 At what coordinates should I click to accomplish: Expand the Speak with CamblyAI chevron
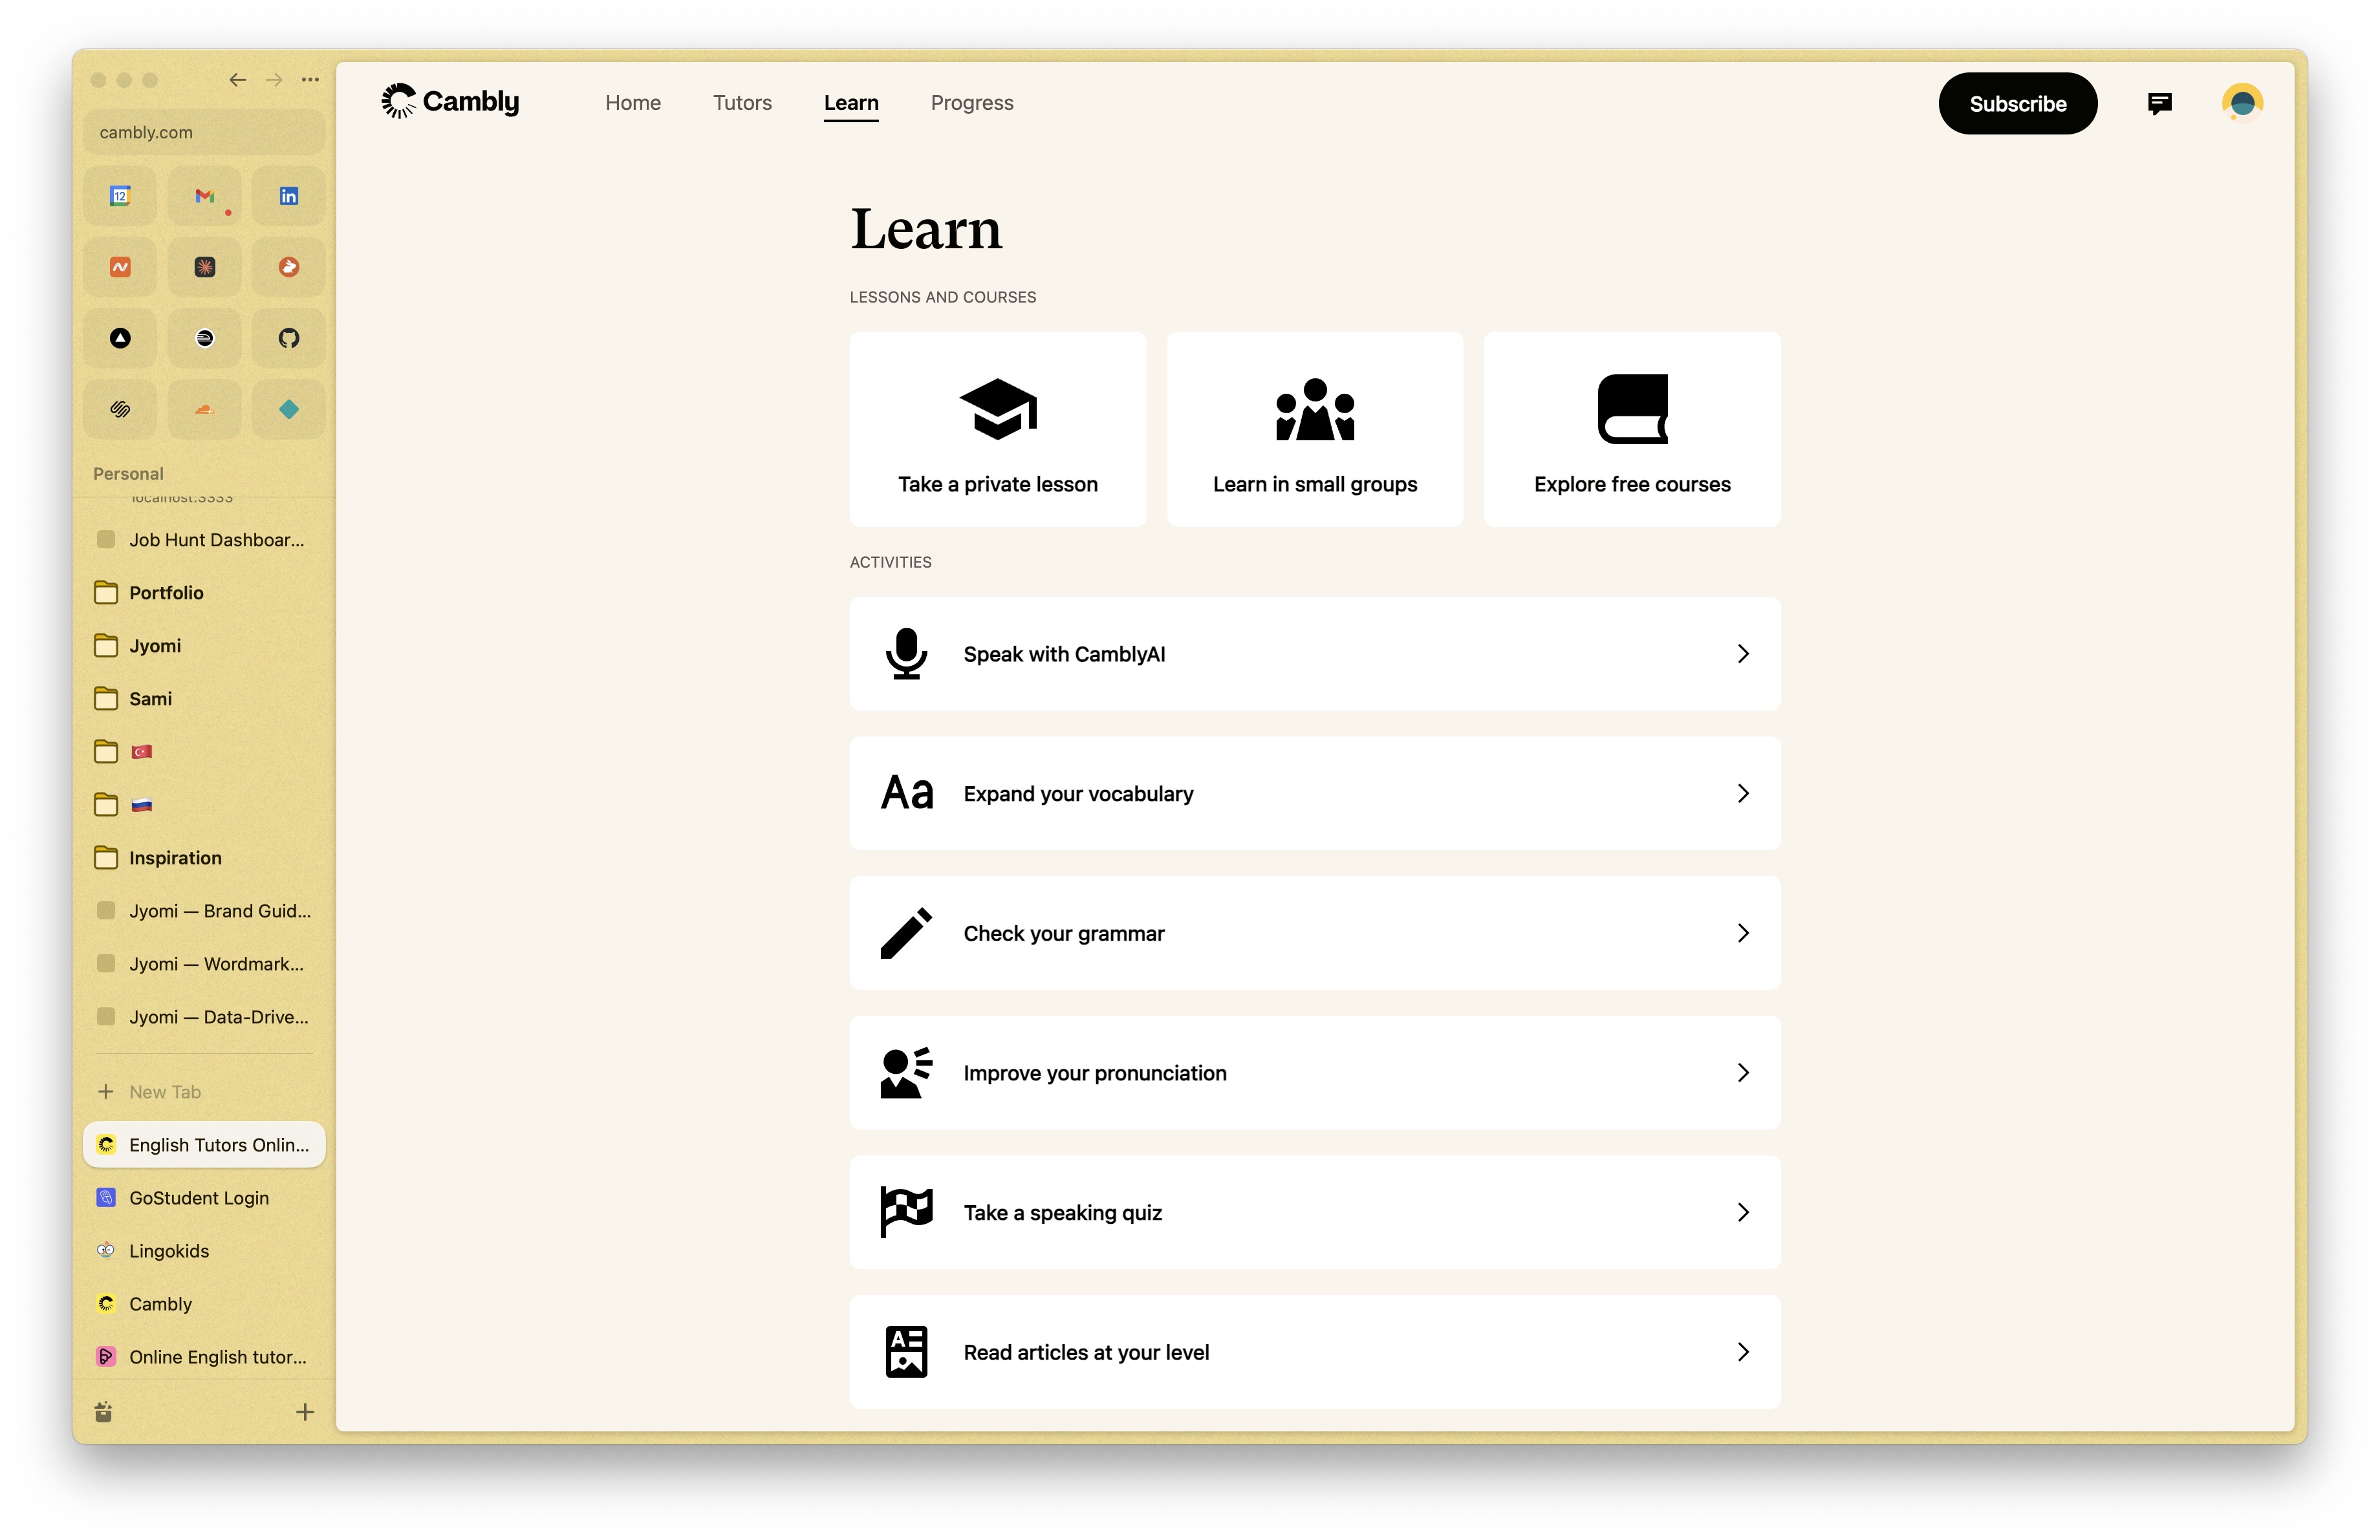tap(1742, 654)
